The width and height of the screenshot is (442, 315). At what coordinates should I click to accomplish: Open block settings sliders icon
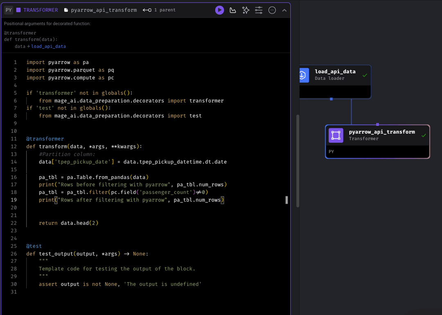tap(259, 10)
